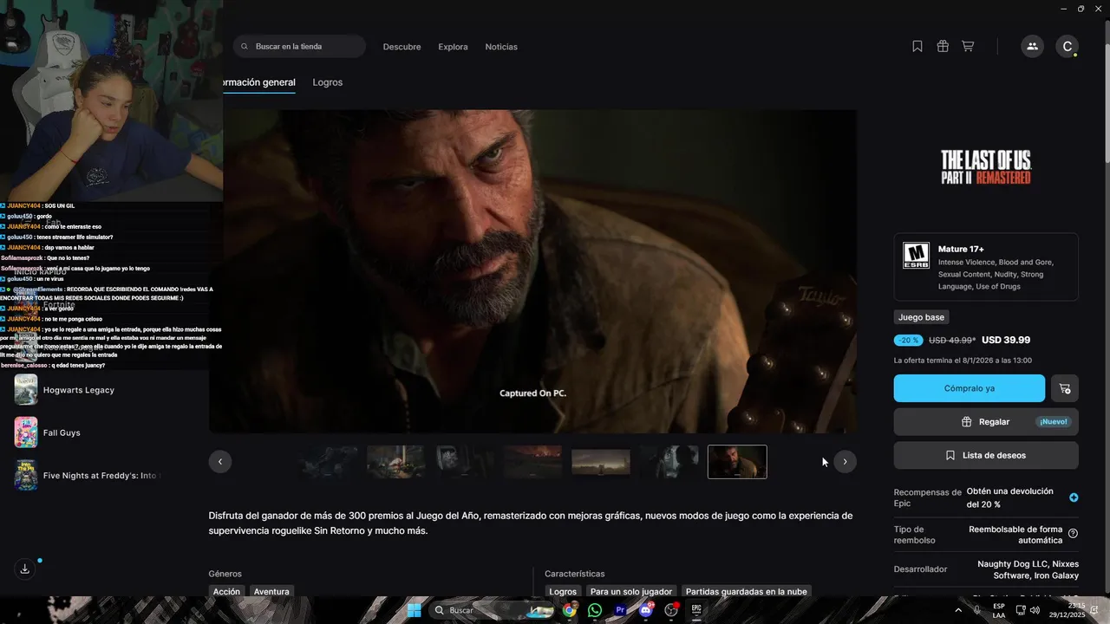Viewport: 1110px width, 624px height.
Task: Select the third carousel thumbnail
Action: 465,462
